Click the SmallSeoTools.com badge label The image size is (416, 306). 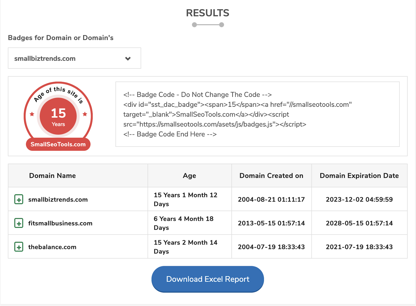(x=58, y=144)
